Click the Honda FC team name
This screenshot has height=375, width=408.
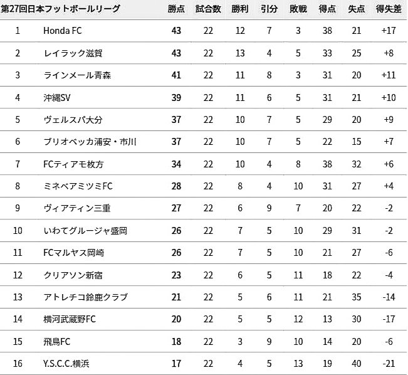63,31
